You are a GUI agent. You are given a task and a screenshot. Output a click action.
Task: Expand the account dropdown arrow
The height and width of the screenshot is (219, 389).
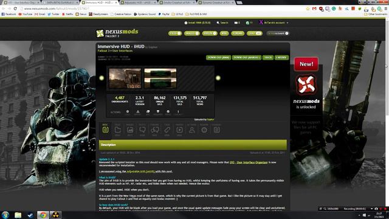coord(287,23)
